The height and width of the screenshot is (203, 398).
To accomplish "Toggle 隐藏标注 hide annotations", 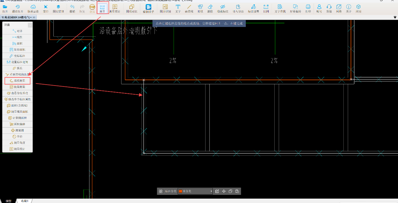I will (x=223, y=8).
